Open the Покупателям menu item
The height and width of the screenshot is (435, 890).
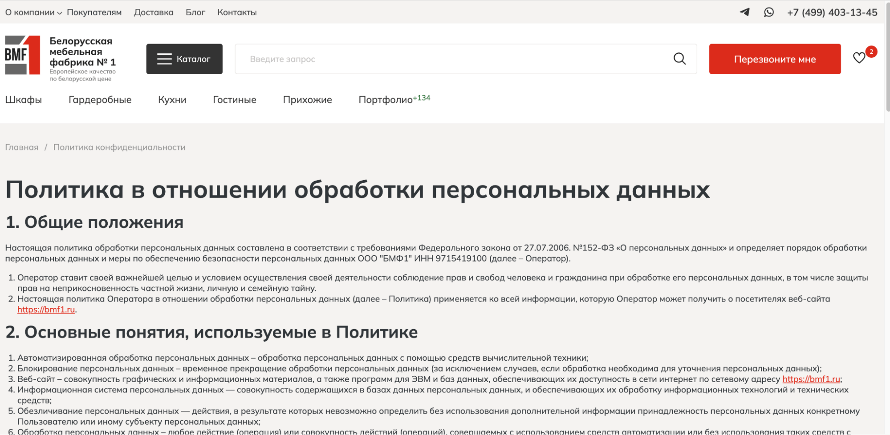(94, 12)
